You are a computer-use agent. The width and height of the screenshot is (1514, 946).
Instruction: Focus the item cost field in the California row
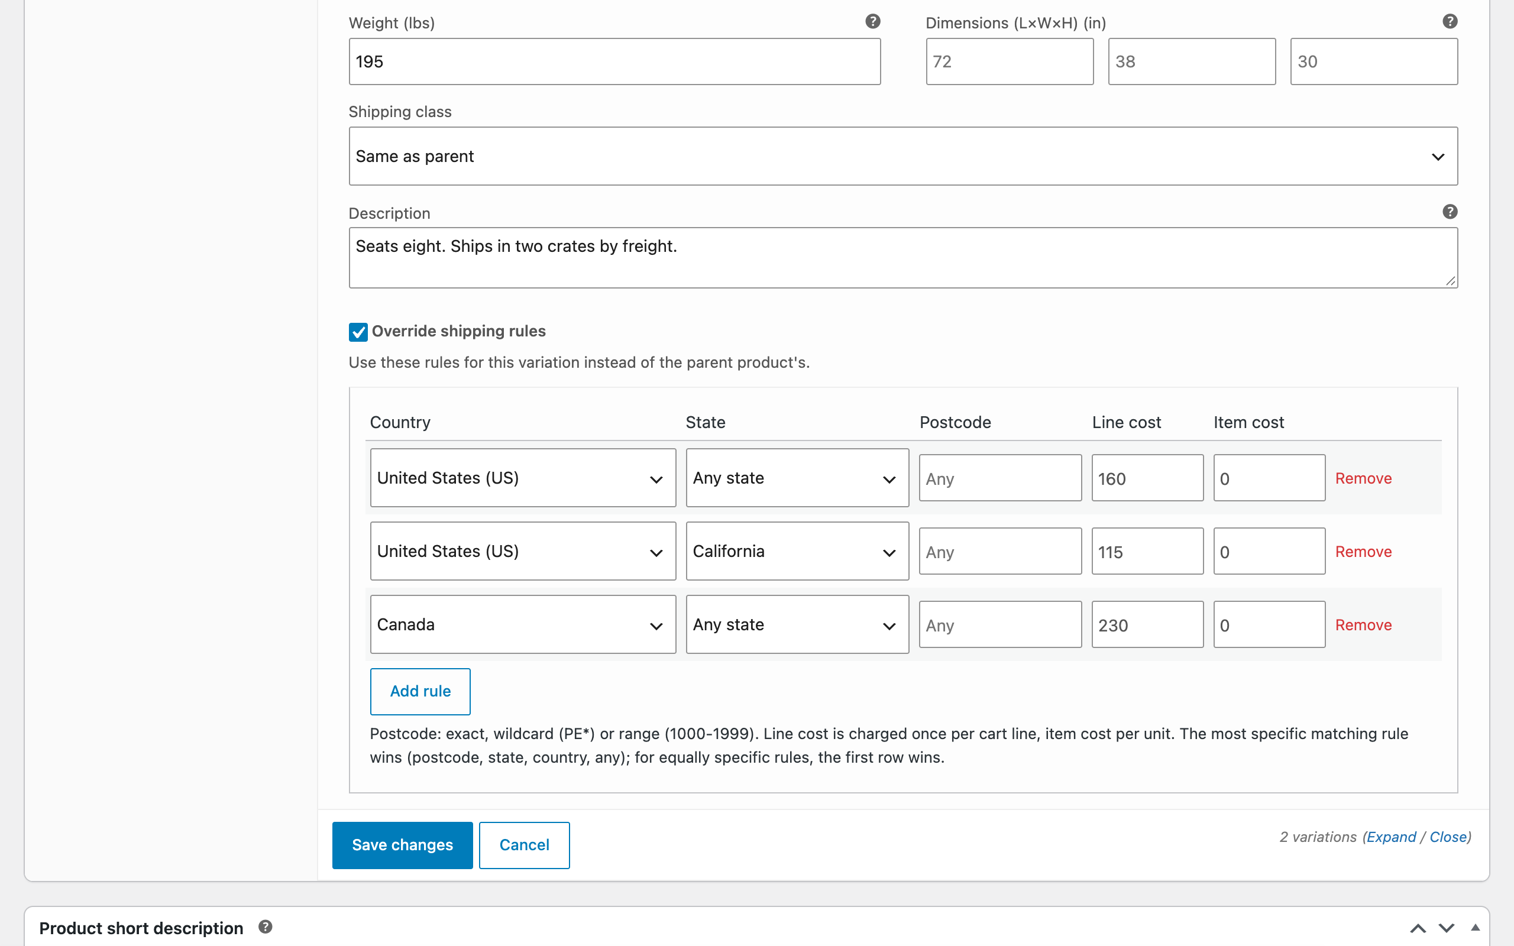1269,551
